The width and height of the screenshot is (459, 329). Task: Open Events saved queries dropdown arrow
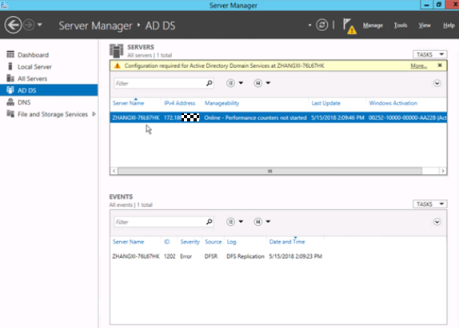click(x=268, y=221)
